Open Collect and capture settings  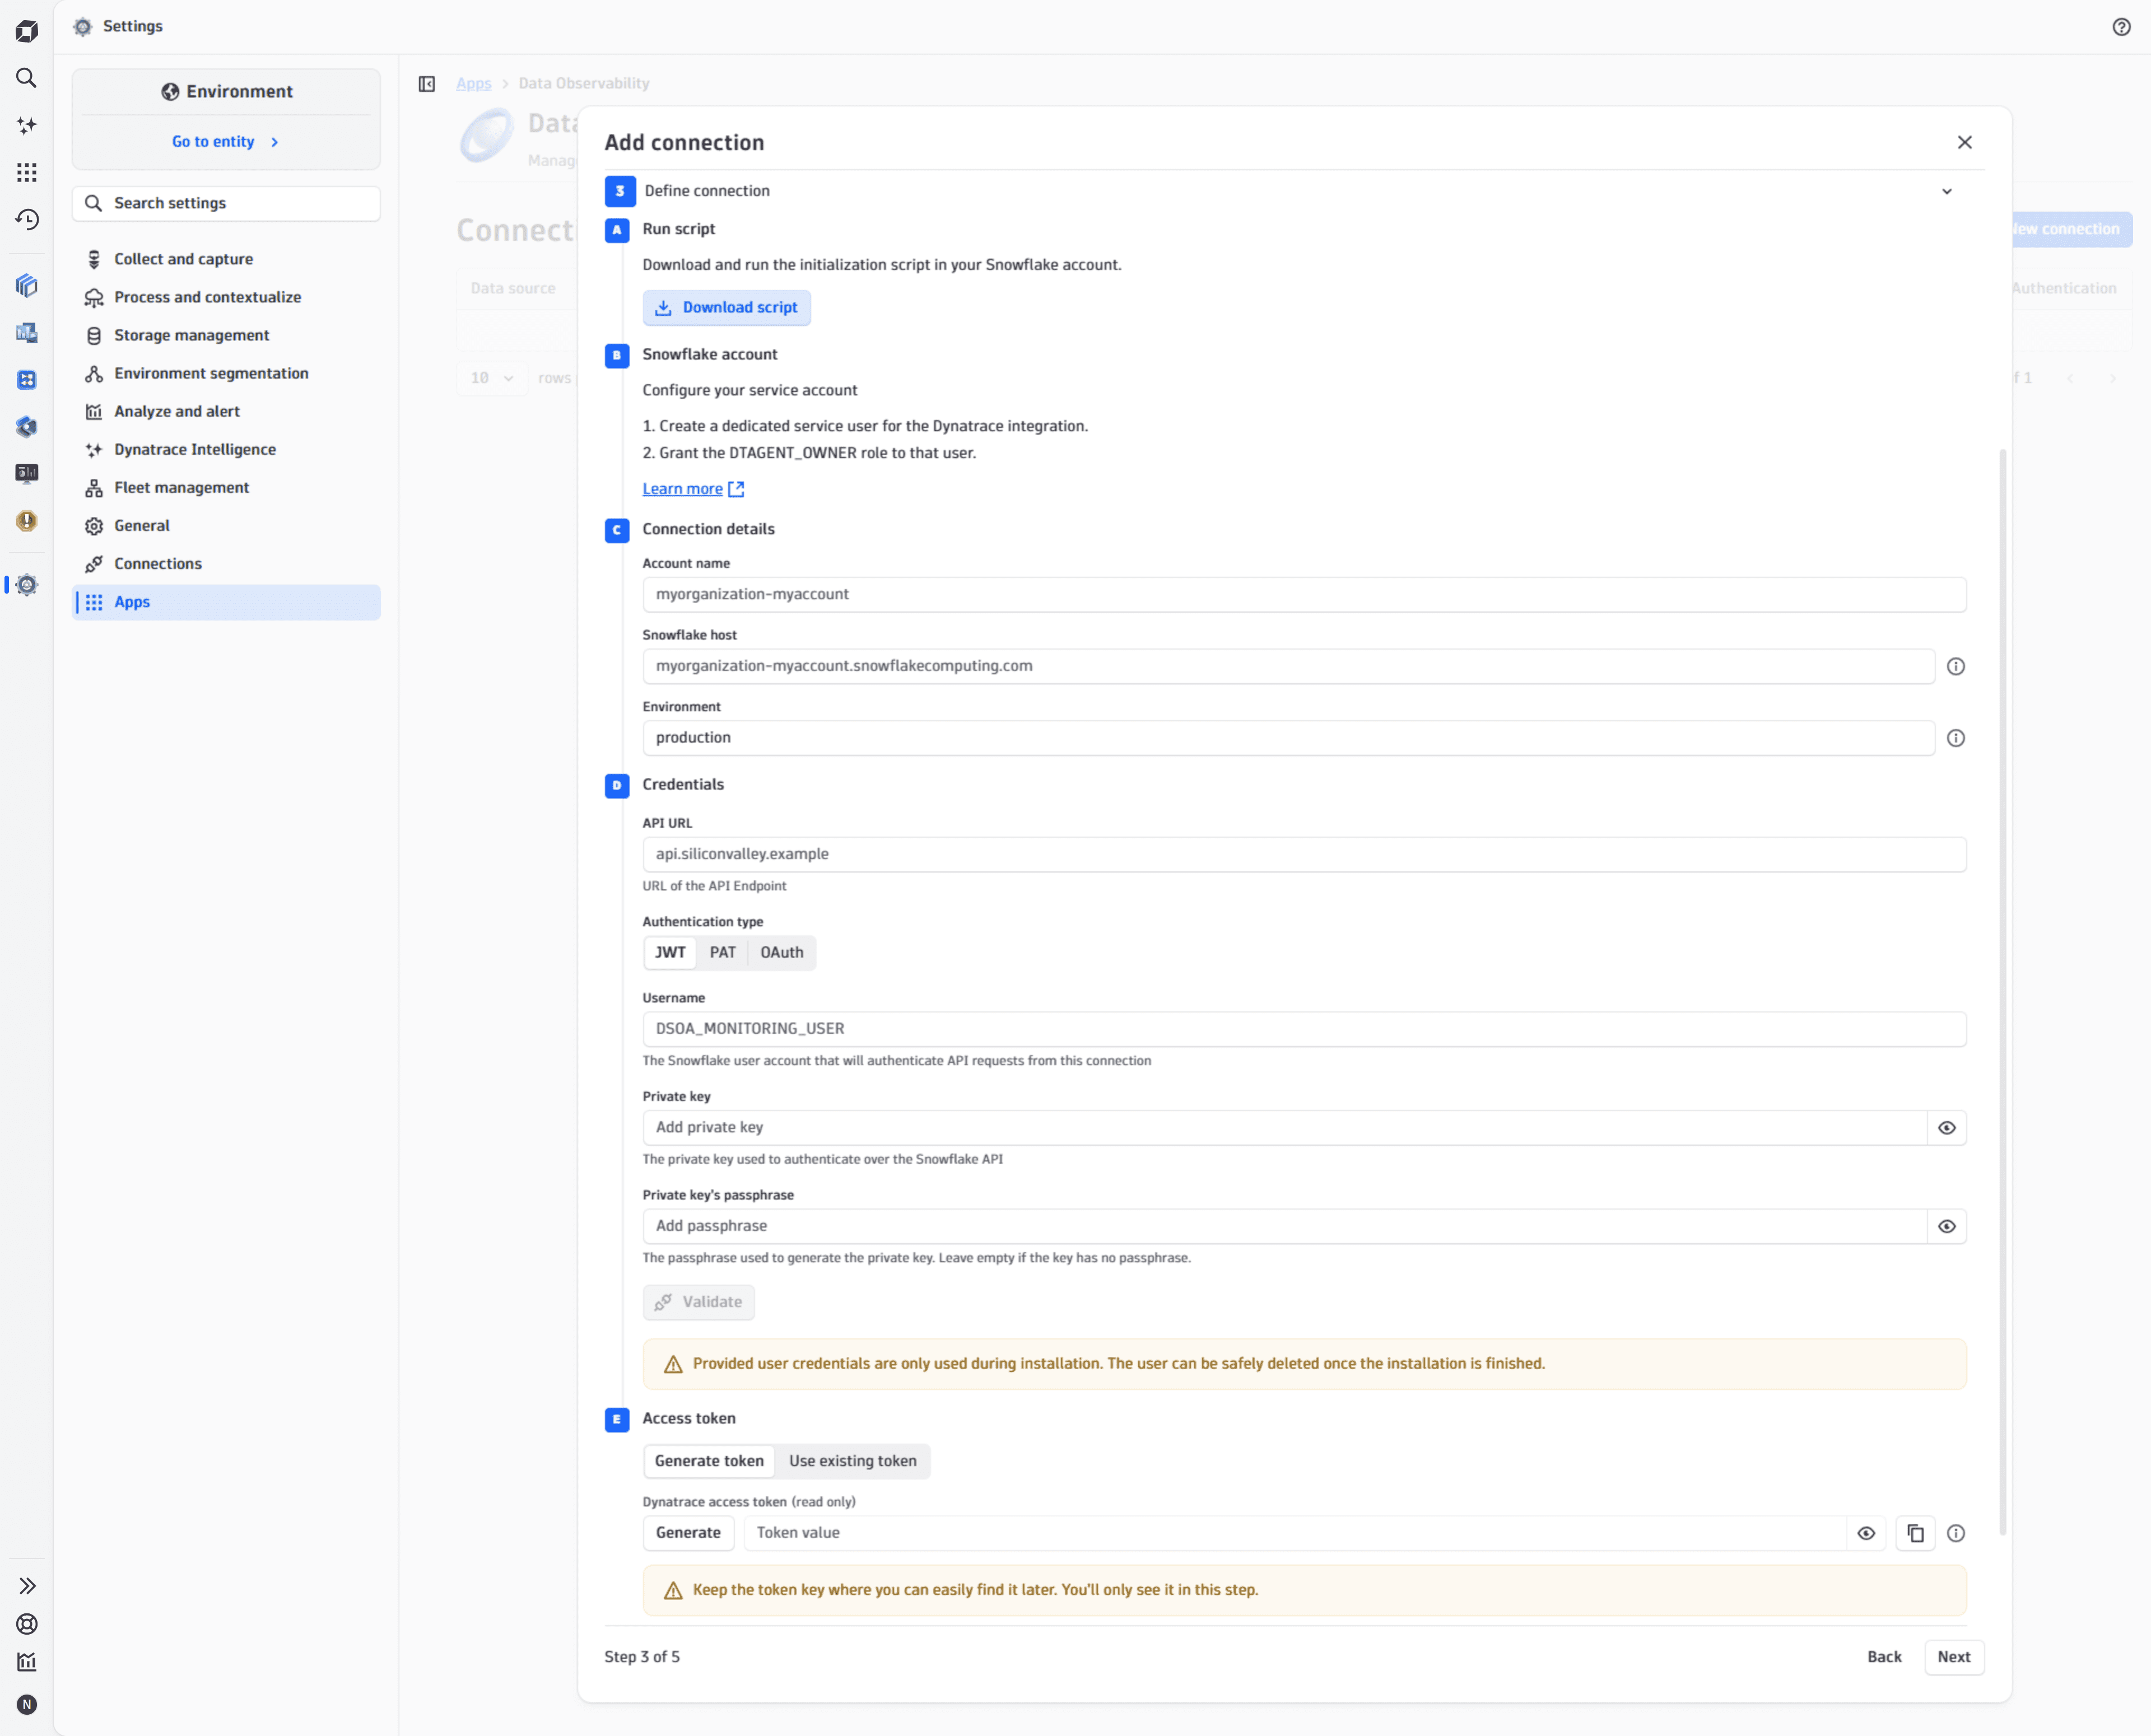pyautogui.click(x=227, y=259)
